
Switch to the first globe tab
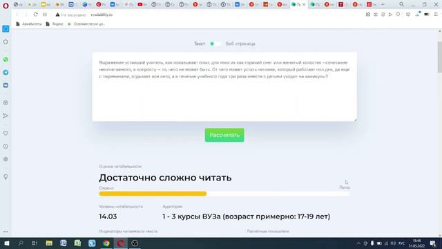point(18,5)
